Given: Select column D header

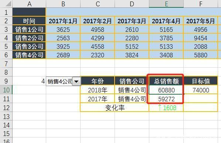Looking at the screenshot, I should (x=132, y=4).
